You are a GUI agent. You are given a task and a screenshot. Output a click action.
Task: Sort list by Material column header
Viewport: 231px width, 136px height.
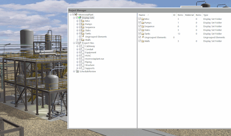pyautogui.click(x=189, y=15)
